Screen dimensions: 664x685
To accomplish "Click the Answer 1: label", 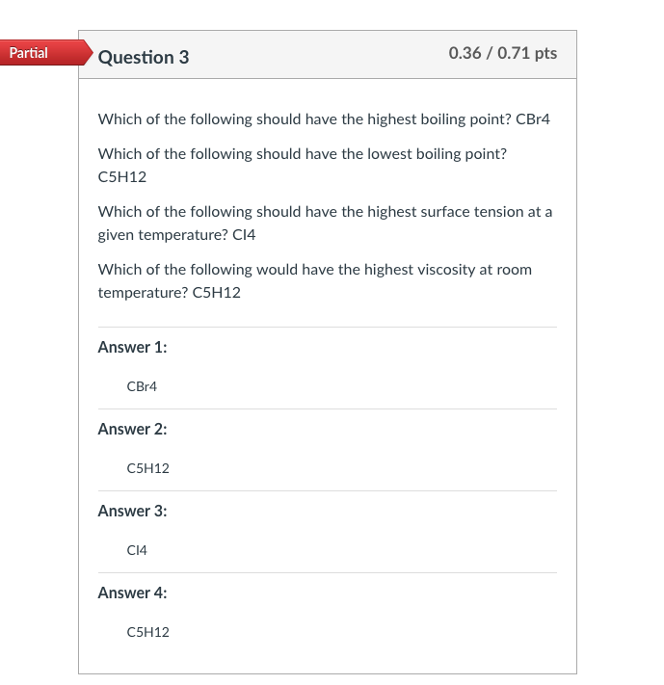I will tap(132, 347).
